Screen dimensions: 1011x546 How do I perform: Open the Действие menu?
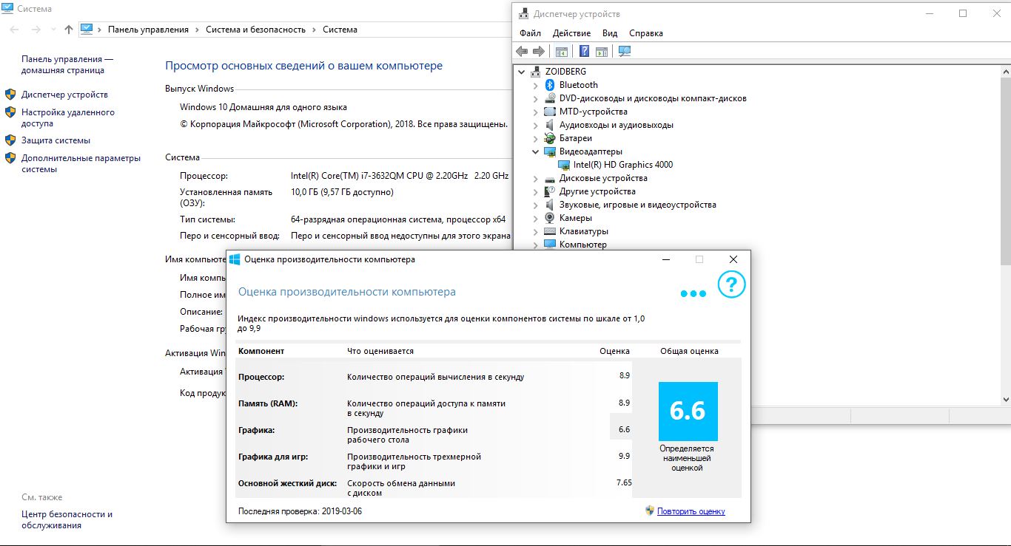pos(571,33)
